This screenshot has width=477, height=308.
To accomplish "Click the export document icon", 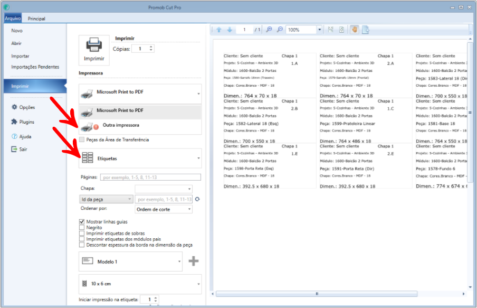I will click(365, 30).
